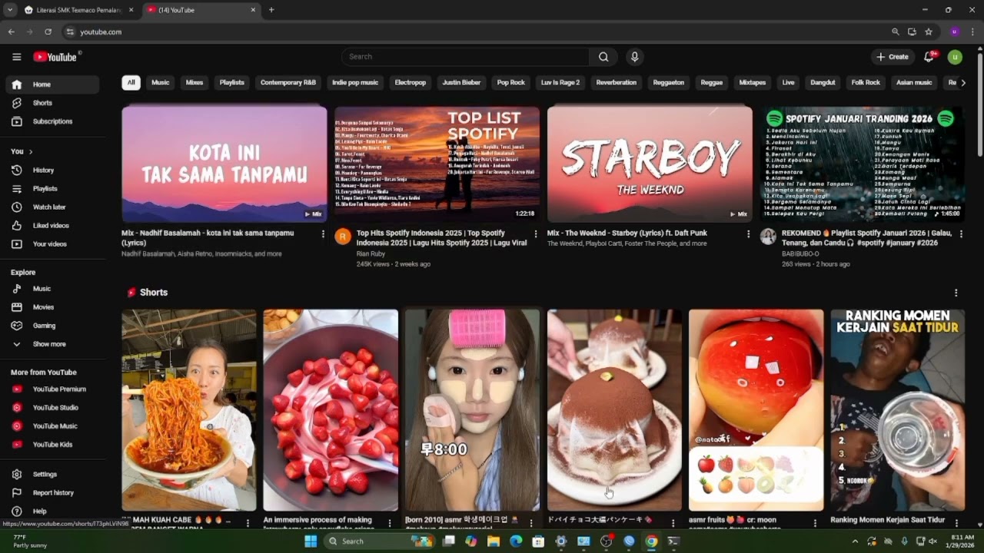Image resolution: width=984 pixels, height=553 pixels.
Task: Filter by the Contemporary R&B chip
Action: 288,83
